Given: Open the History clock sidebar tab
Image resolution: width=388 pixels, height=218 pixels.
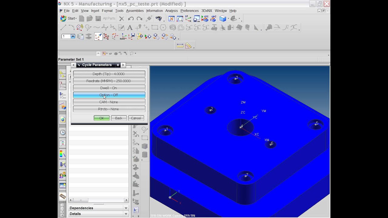Looking at the screenshot, I should click(x=62, y=132).
